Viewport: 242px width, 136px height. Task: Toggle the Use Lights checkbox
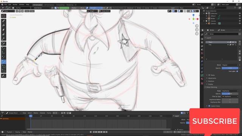237,71
